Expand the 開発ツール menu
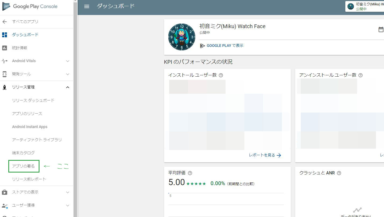 pyautogui.click(x=67, y=74)
